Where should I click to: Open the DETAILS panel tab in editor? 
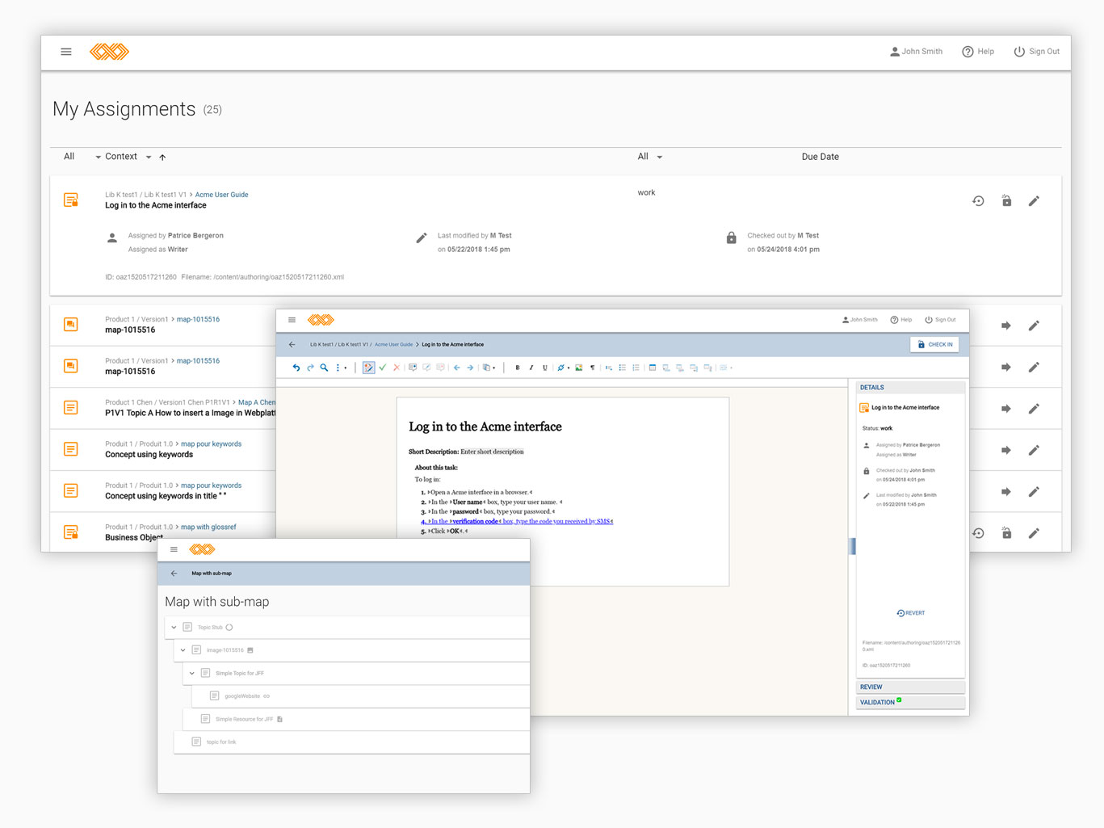point(910,388)
